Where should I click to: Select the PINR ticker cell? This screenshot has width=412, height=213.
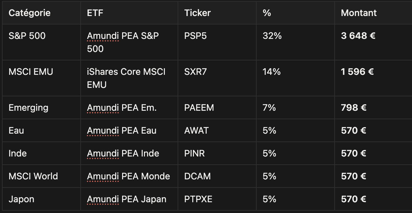[194, 154]
